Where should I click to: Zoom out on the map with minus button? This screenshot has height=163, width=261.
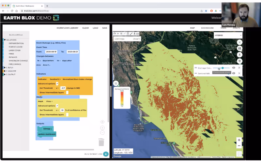(239, 146)
